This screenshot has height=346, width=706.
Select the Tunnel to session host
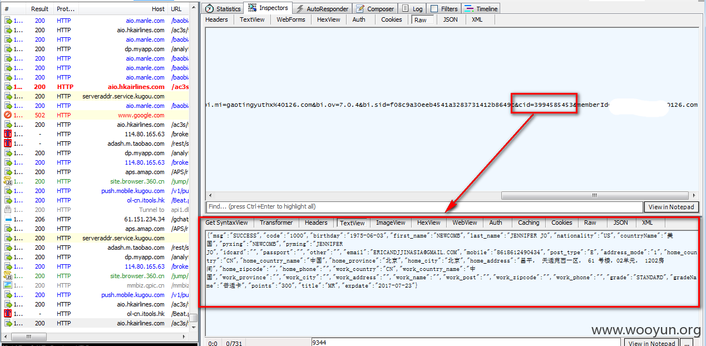click(151, 210)
